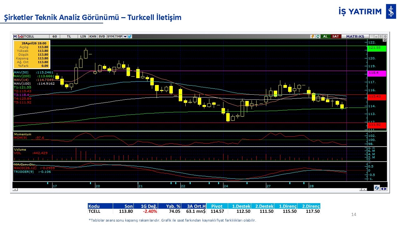Click the small square icon above price axis

tap(384, 40)
